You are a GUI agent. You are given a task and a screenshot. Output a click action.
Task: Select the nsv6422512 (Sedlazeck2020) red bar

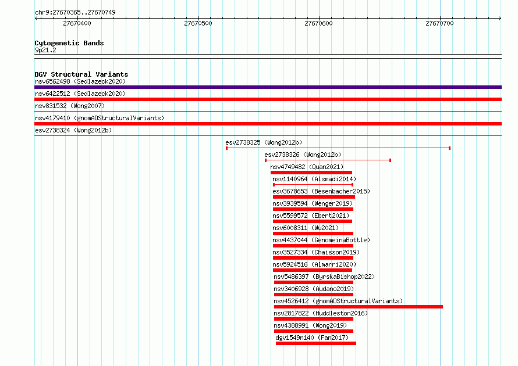click(x=268, y=99)
